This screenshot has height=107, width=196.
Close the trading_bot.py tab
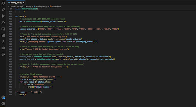[24, 3]
